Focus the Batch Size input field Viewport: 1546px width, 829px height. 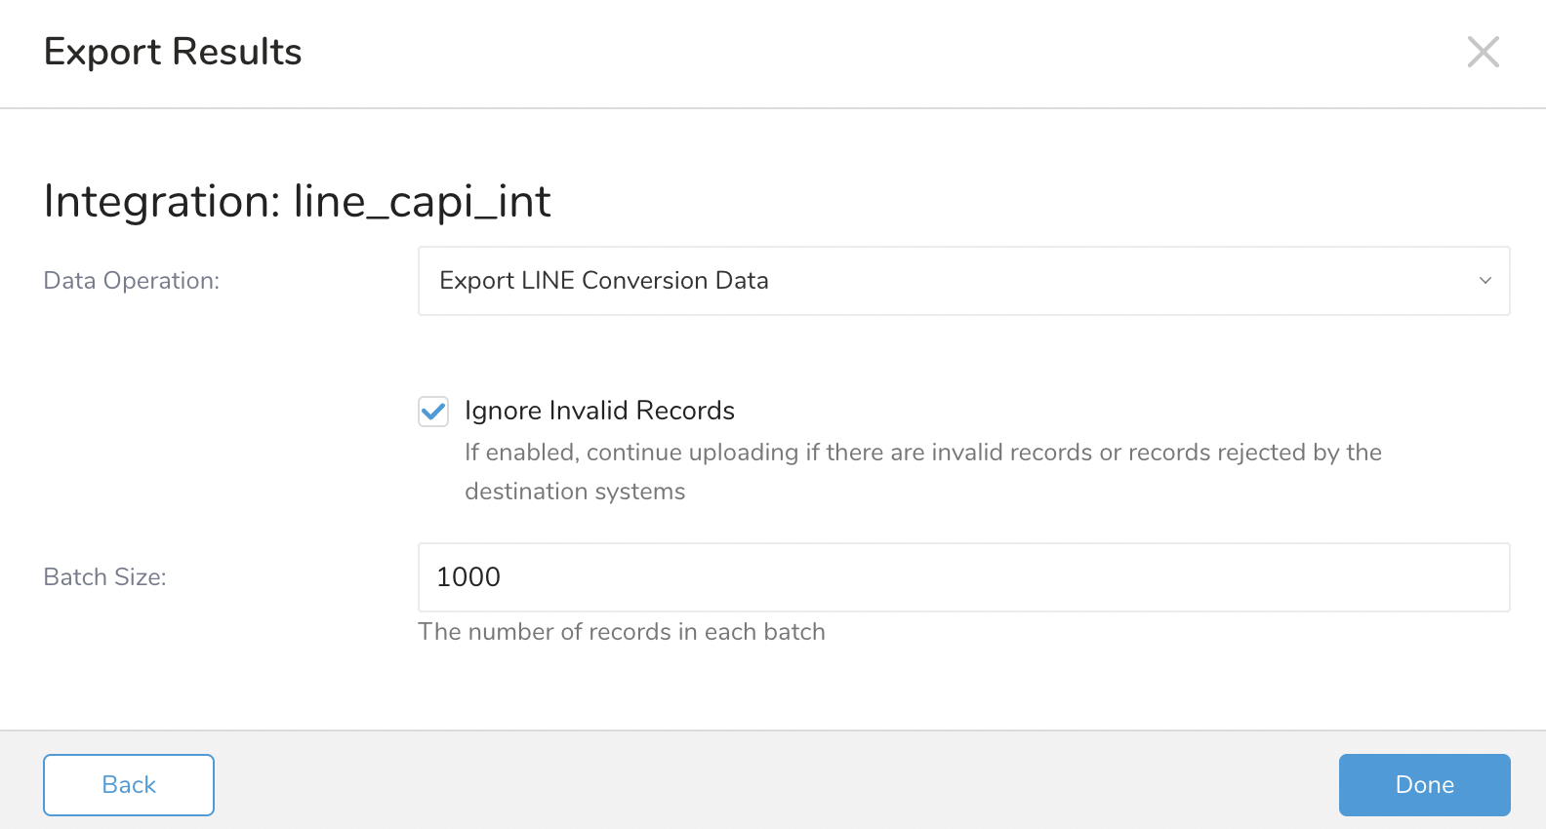[x=962, y=577]
